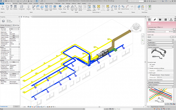Open the Massing & Site tab
This screenshot has height=110, width=176.
pos(49,4)
